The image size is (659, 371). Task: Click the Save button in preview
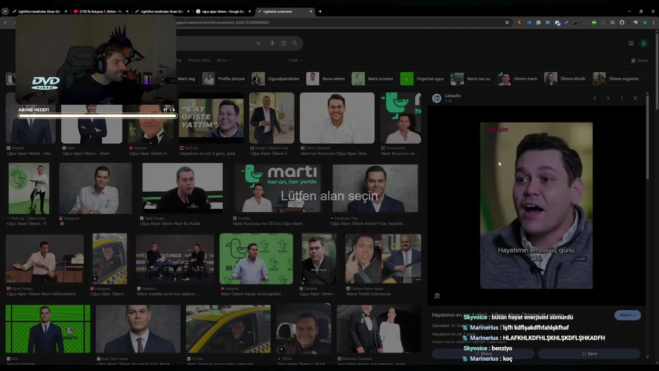click(x=589, y=353)
